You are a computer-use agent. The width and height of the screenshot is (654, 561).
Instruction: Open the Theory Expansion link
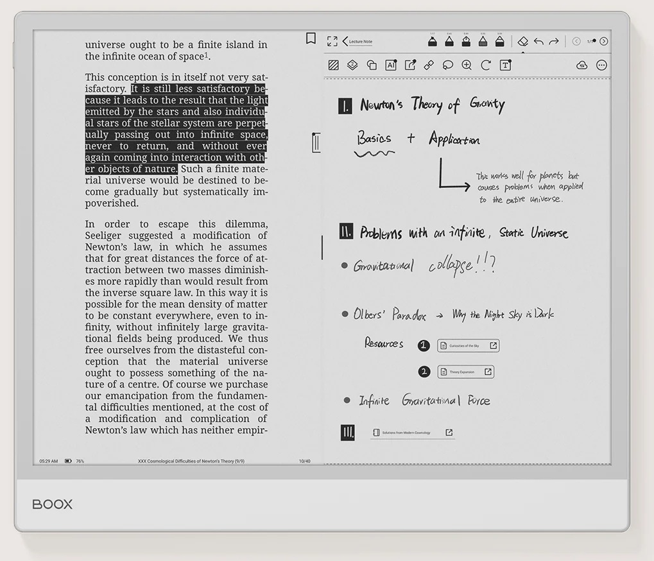(x=466, y=372)
